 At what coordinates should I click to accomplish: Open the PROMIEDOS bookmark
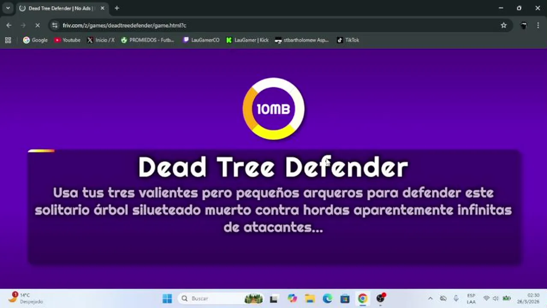(148, 40)
